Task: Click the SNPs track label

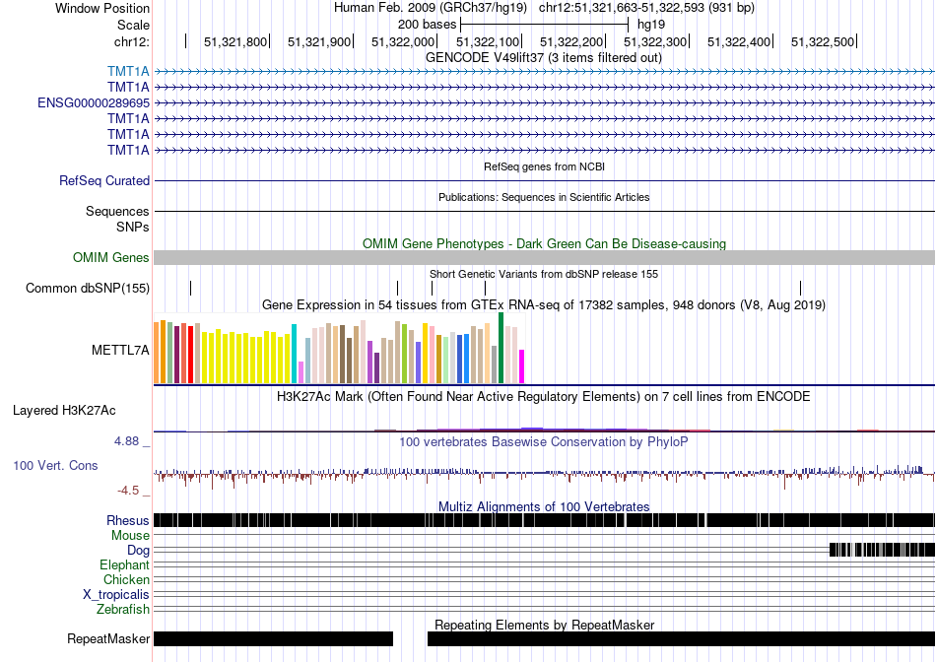Action: coord(133,227)
